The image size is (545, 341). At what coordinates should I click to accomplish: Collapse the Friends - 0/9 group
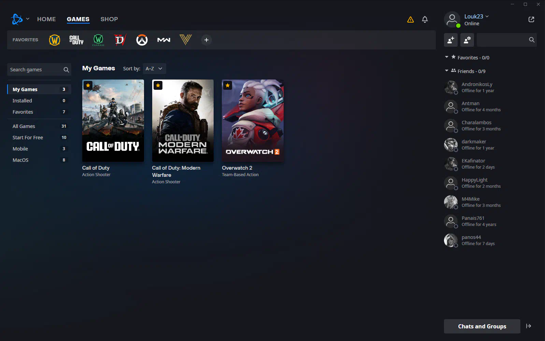[447, 71]
